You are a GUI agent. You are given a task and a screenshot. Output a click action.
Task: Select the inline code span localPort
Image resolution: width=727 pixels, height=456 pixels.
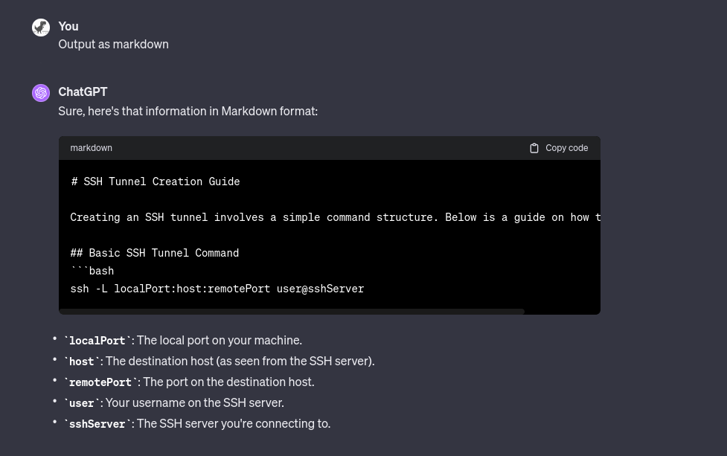(97, 340)
